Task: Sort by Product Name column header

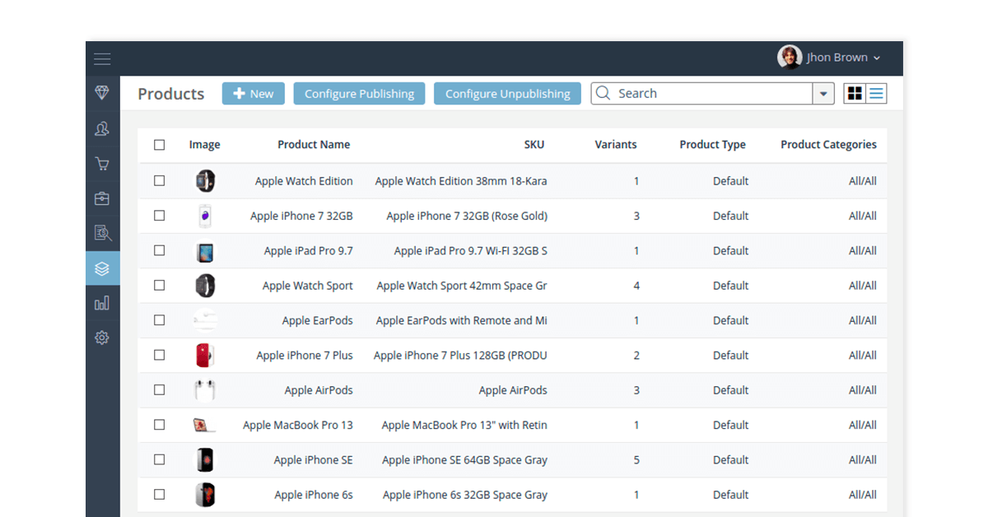Action: tap(314, 145)
